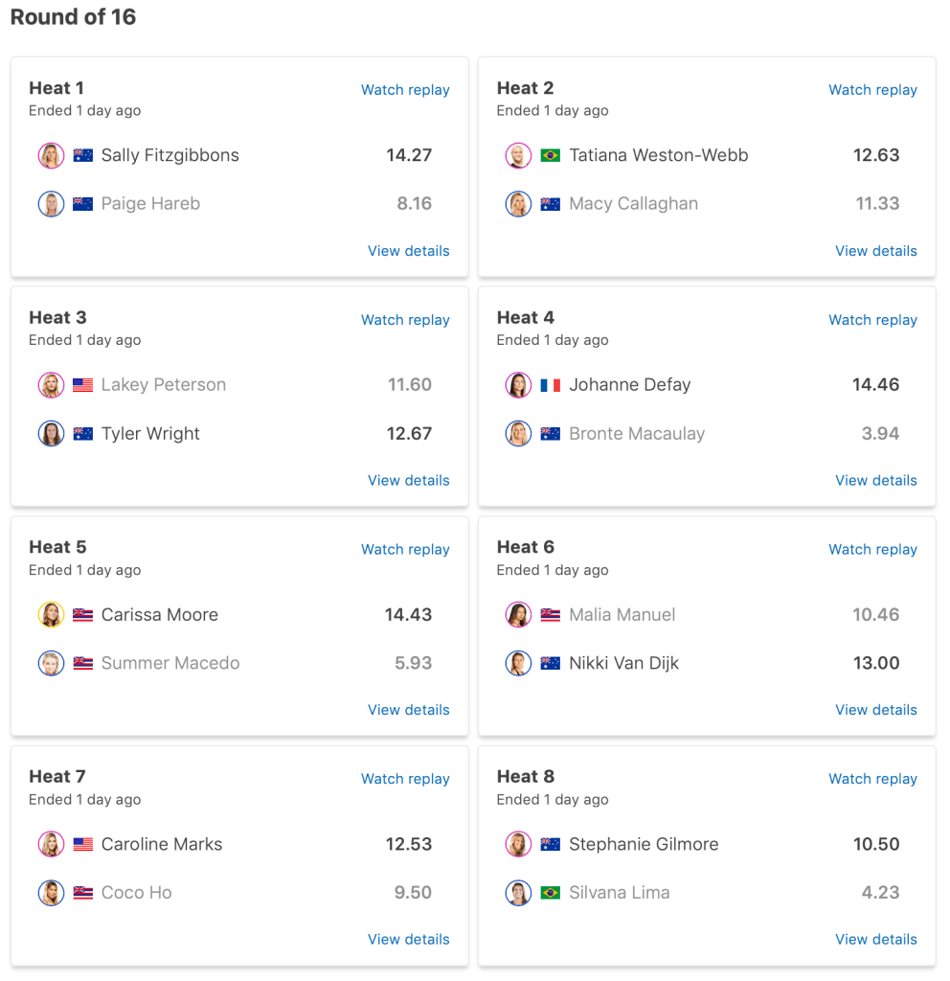Click Tatiana Weston-Webb's avatar photo
This screenshot has width=950, height=981.
tap(518, 155)
